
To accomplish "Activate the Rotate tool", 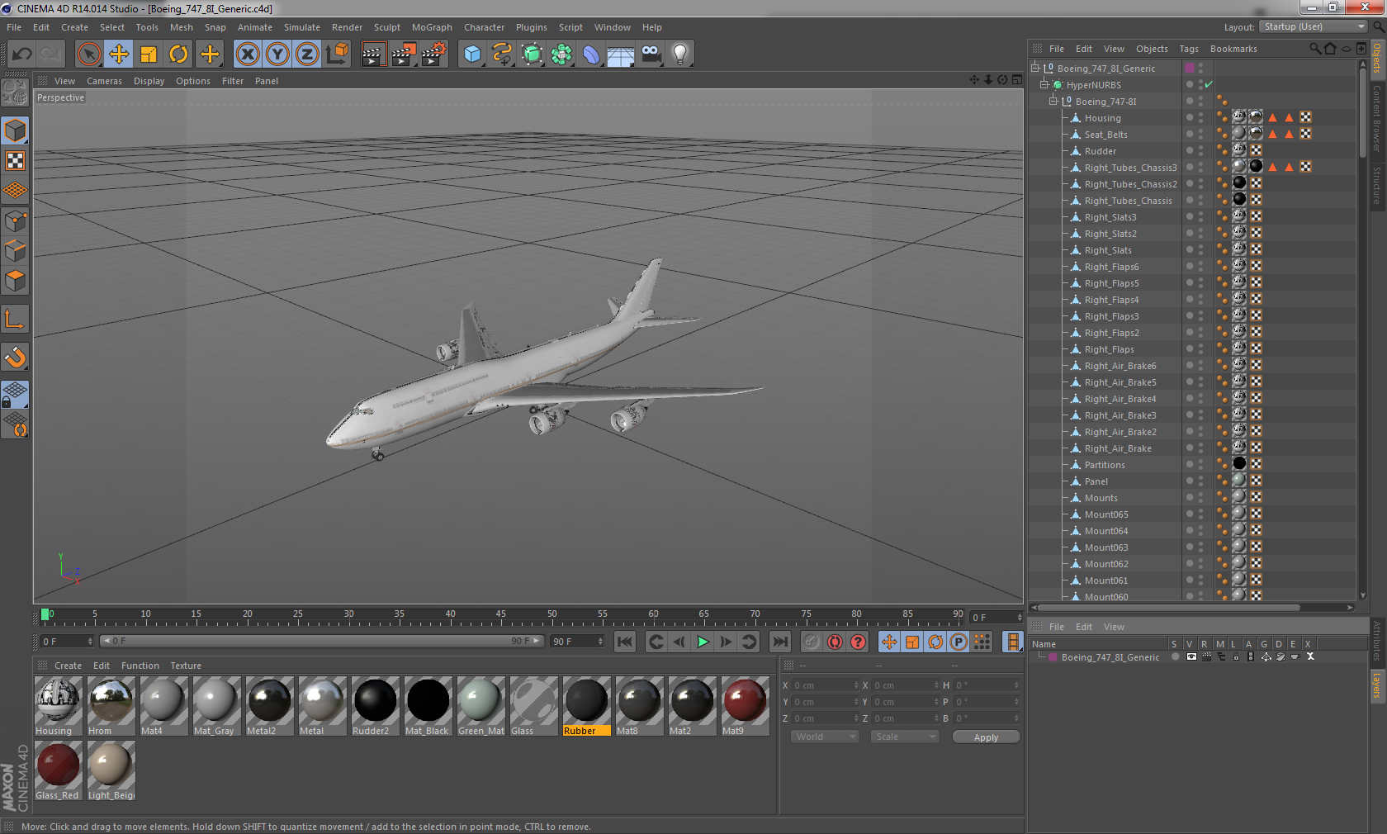I will tap(178, 54).
